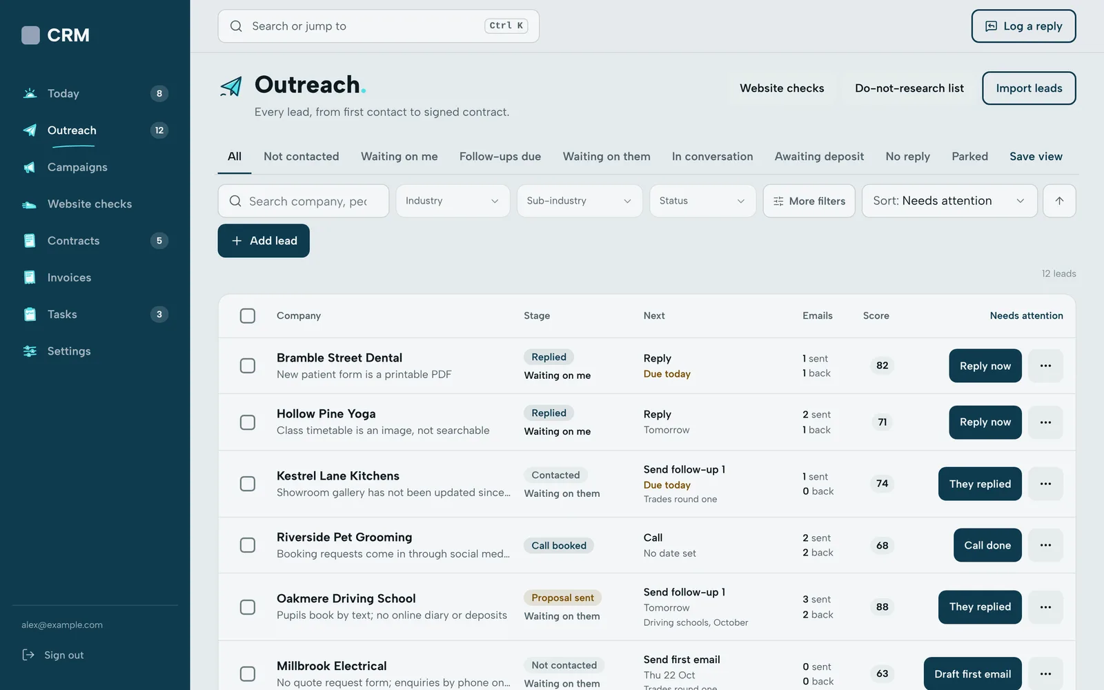Click the Add lead button
Viewport: 1104px width, 690px height.
click(264, 241)
